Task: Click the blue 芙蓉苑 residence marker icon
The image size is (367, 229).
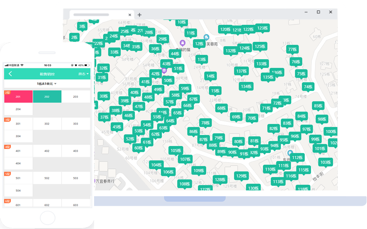Action: (x=206, y=37)
